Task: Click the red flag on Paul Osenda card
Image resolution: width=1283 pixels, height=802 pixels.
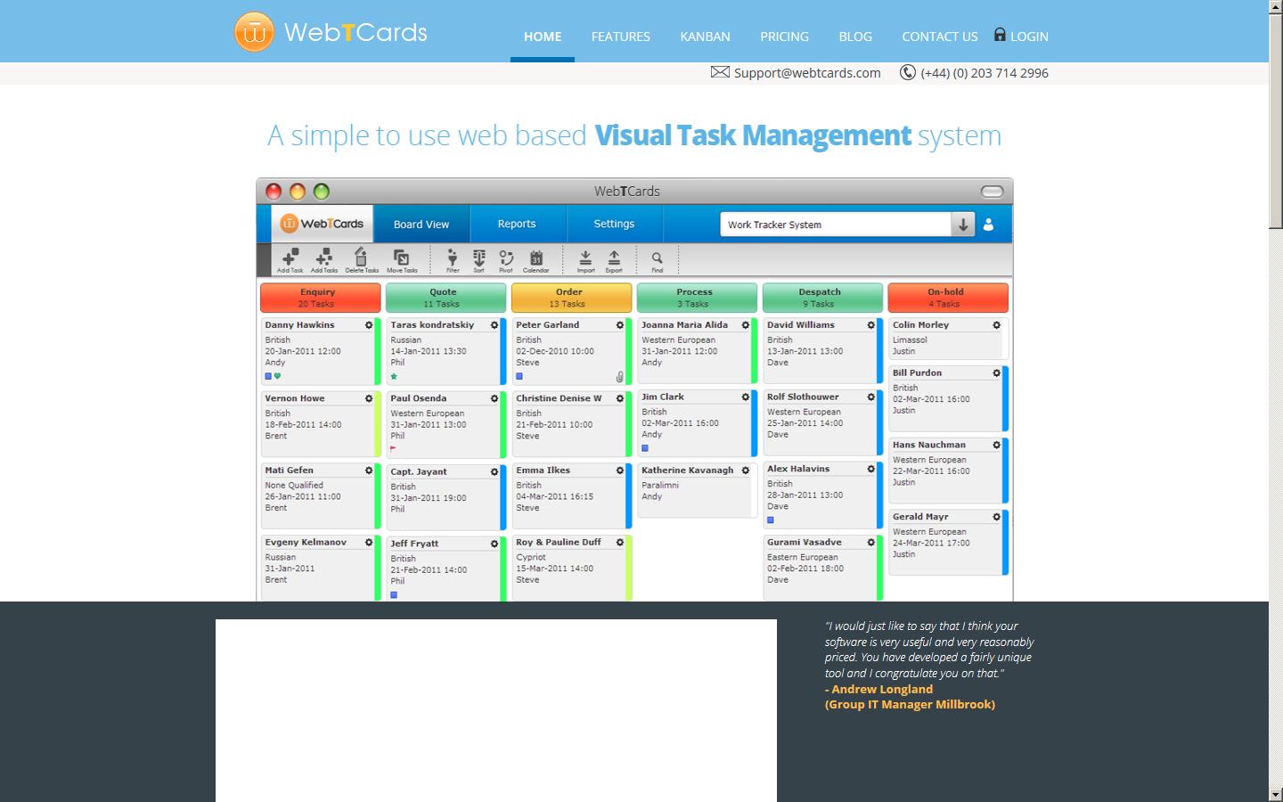Action: point(393,449)
